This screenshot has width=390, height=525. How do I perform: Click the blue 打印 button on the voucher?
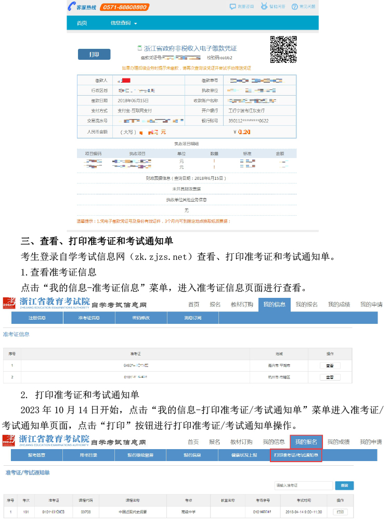click(94, 54)
